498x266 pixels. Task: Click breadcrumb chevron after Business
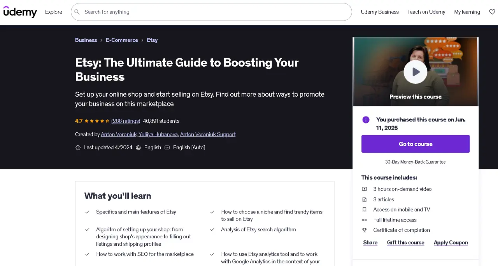102,41
